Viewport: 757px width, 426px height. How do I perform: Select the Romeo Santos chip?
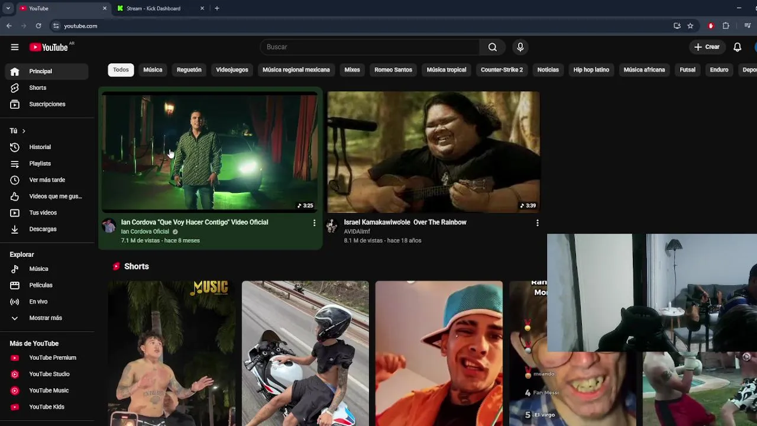(x=393, y=70)
